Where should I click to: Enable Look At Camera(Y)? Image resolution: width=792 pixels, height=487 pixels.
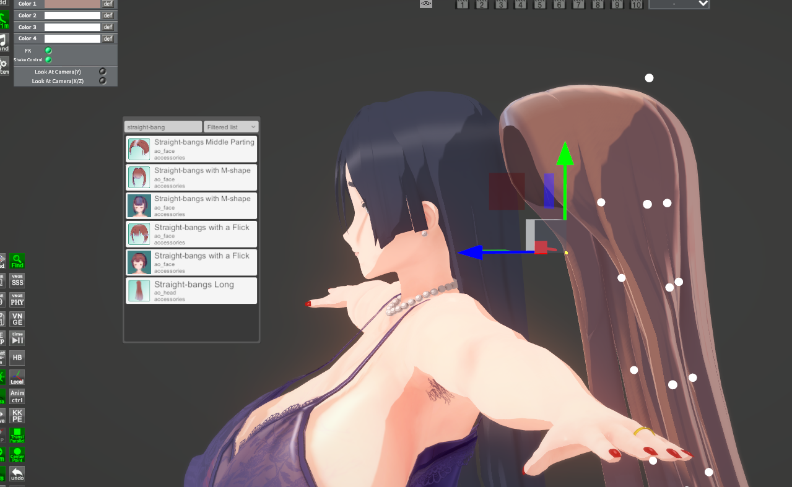[x=102, y=72]
